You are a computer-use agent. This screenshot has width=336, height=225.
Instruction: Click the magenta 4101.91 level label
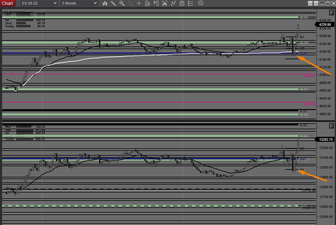coord(309,76)
